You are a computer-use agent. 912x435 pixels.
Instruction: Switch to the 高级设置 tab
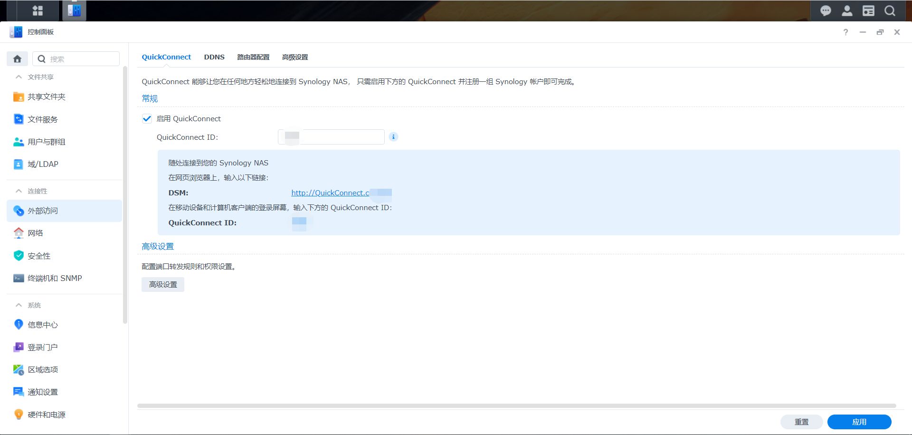295,57
